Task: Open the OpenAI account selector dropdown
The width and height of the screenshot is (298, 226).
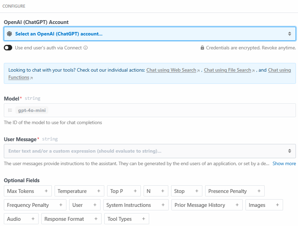Action: click(150, 34)
